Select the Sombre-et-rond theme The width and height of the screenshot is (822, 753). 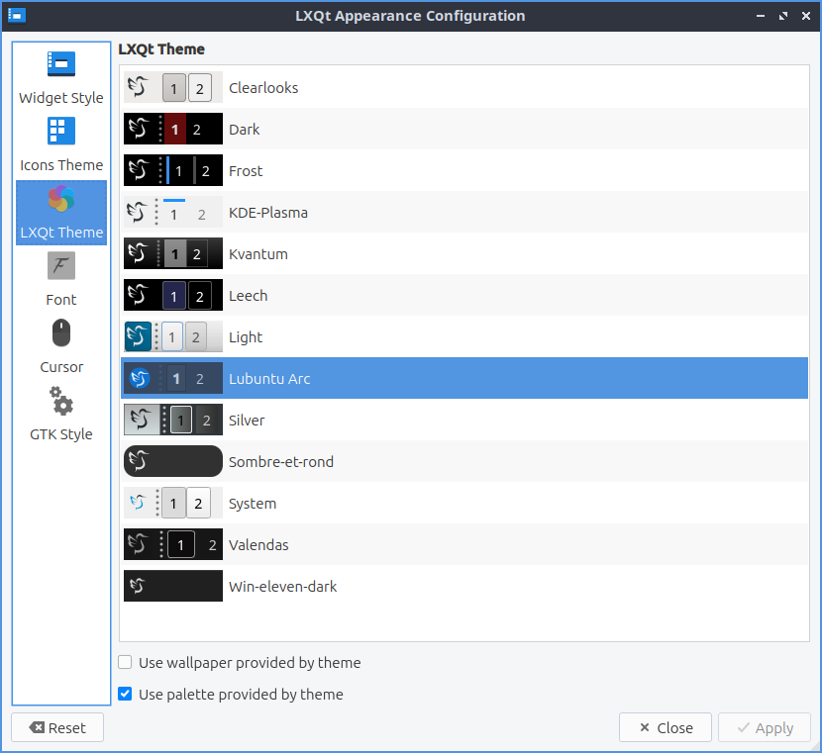(x=280, y=462)
